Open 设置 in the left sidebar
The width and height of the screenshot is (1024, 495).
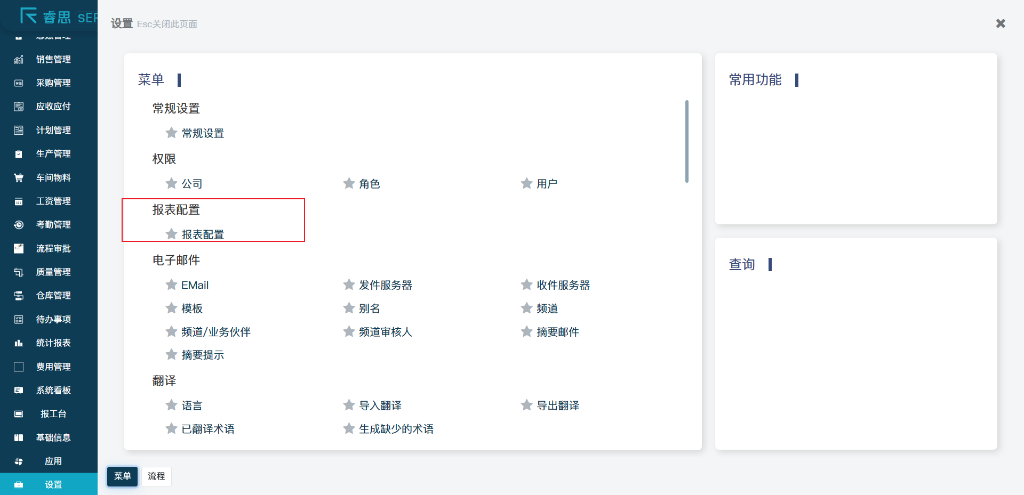(53, 484)
